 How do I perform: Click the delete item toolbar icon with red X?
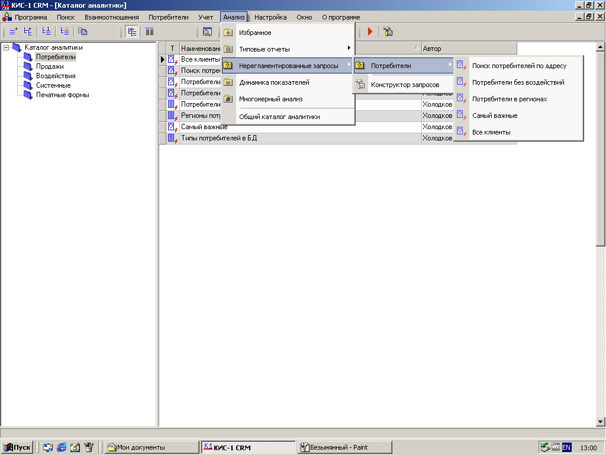pyautogui.click(x=65, y=31)
